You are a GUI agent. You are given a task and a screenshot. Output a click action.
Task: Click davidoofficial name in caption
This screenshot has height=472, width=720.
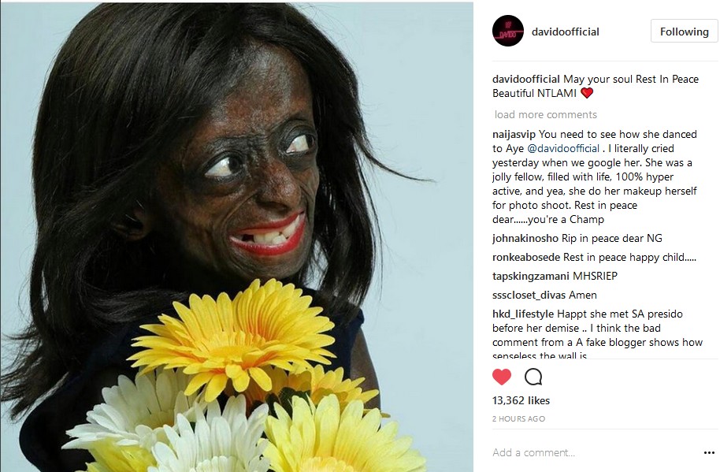click(x=525, y=79)
